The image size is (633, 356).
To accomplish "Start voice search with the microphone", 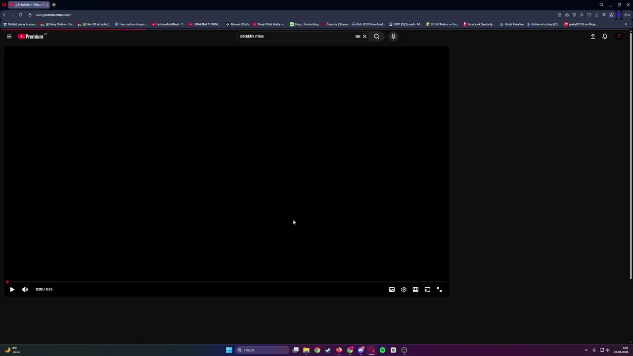I will (393, 36).
